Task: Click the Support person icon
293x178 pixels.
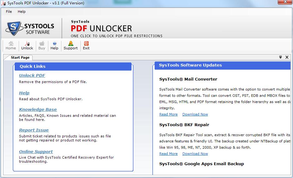Action: pos(71,43)
